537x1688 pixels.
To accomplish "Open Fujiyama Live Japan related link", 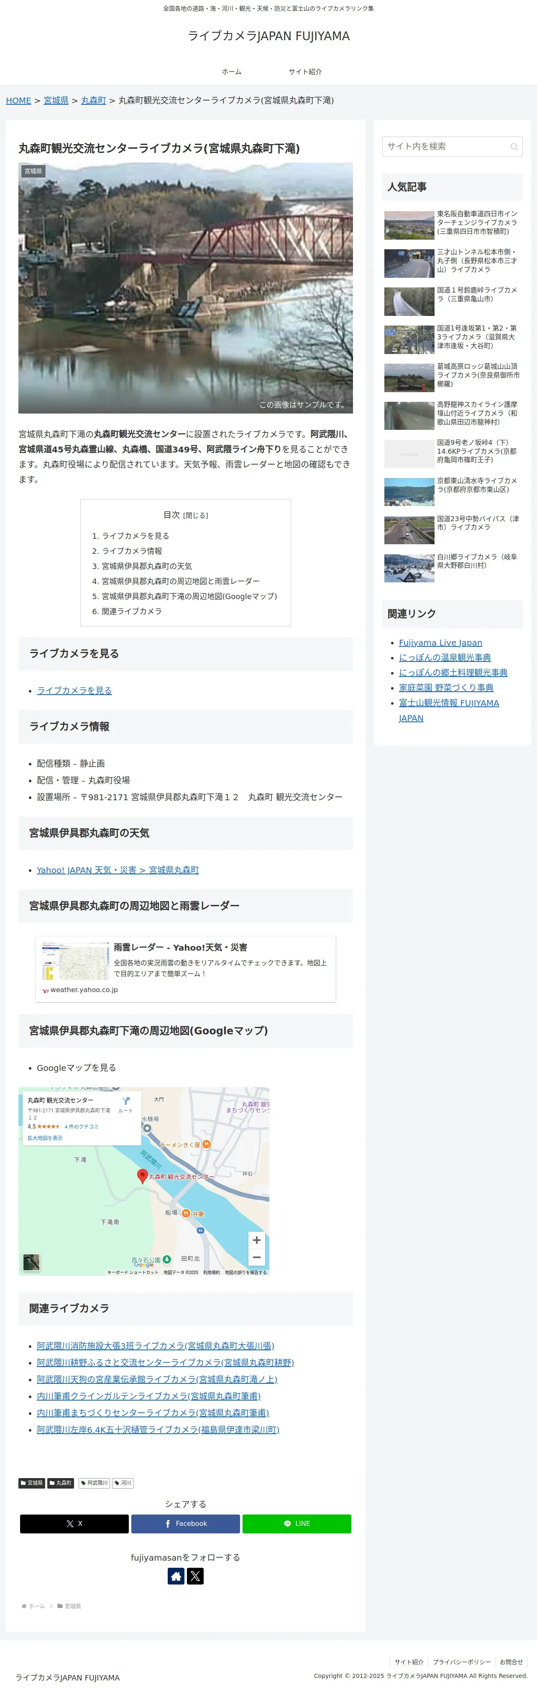I will point(440,643).
